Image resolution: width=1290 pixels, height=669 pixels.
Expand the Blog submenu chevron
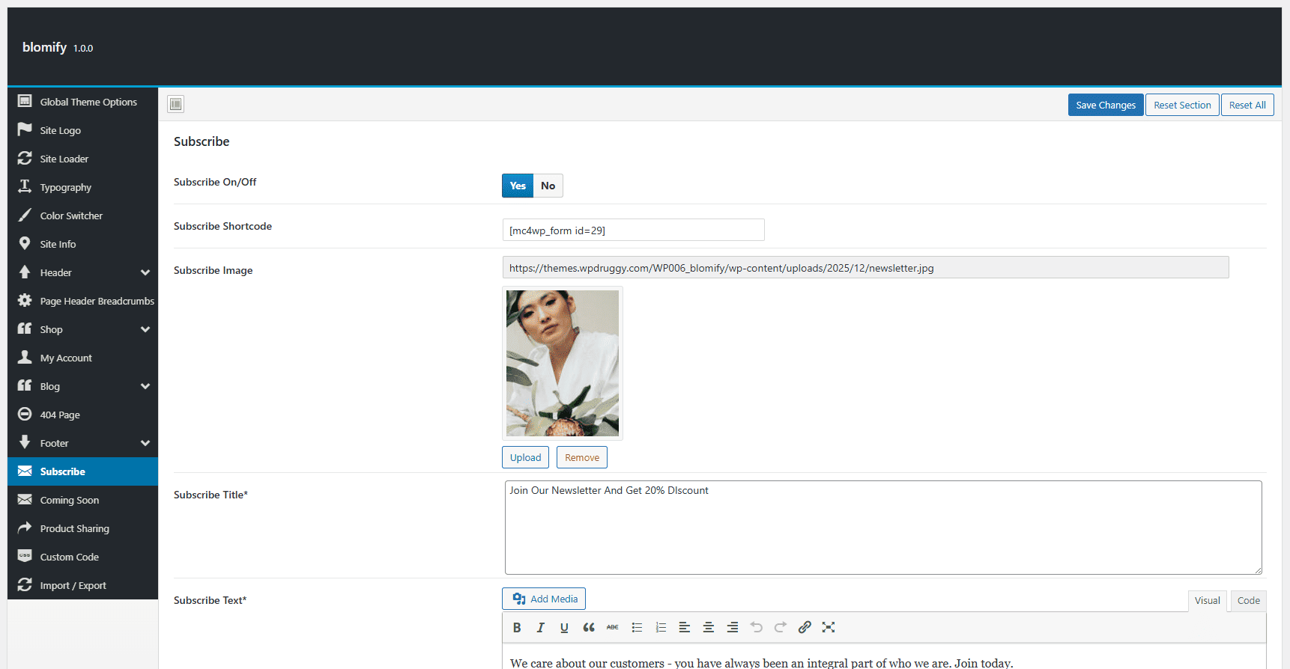pyautogui.click(x=145, y=386)
